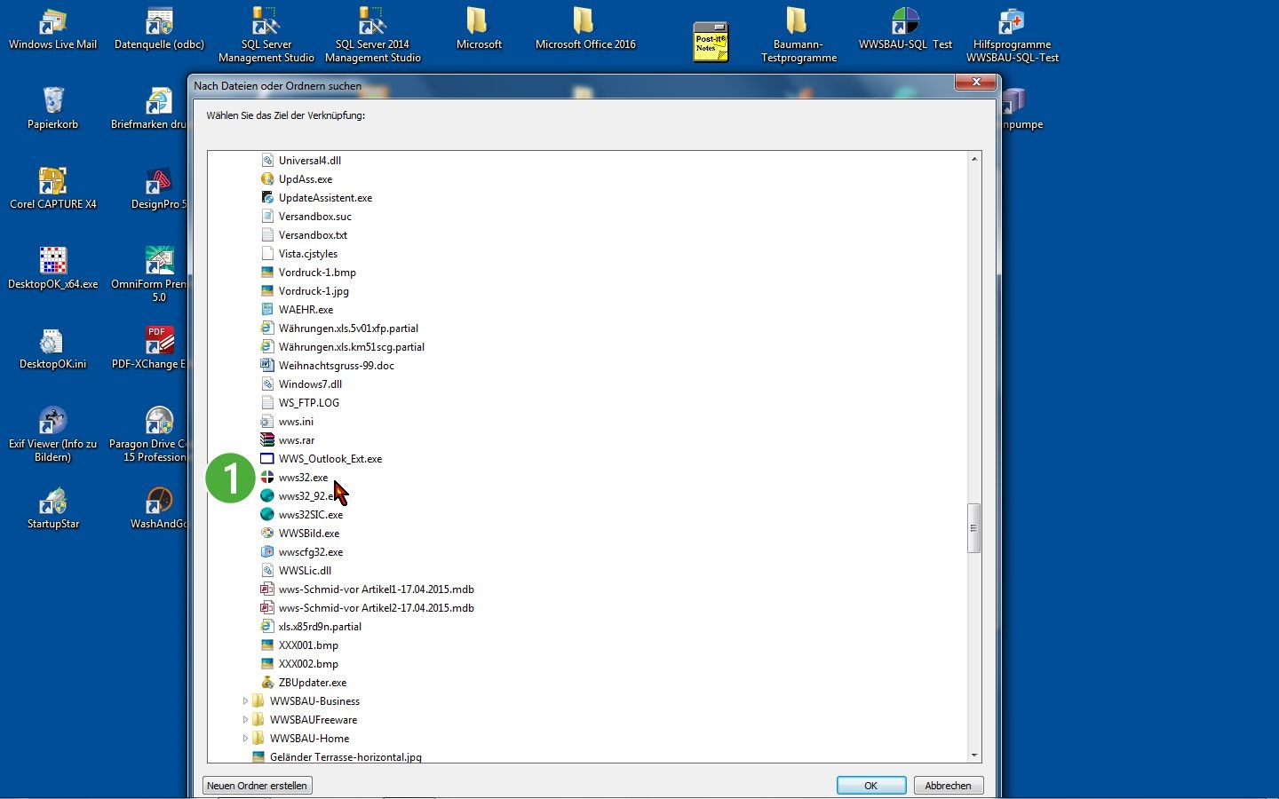Open the Microsoft Office 2016 folder

[585, 29]
